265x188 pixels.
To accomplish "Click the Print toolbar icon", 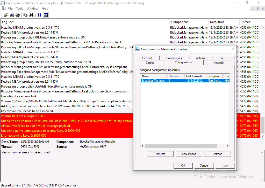I will (18, 15).
